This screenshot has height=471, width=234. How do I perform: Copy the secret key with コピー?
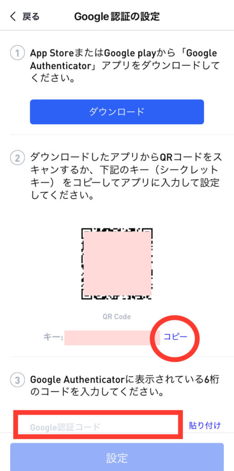tap(175, 337)
